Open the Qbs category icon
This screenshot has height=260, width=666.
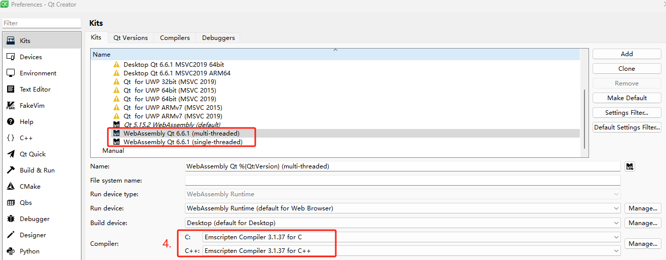(11, 202)
